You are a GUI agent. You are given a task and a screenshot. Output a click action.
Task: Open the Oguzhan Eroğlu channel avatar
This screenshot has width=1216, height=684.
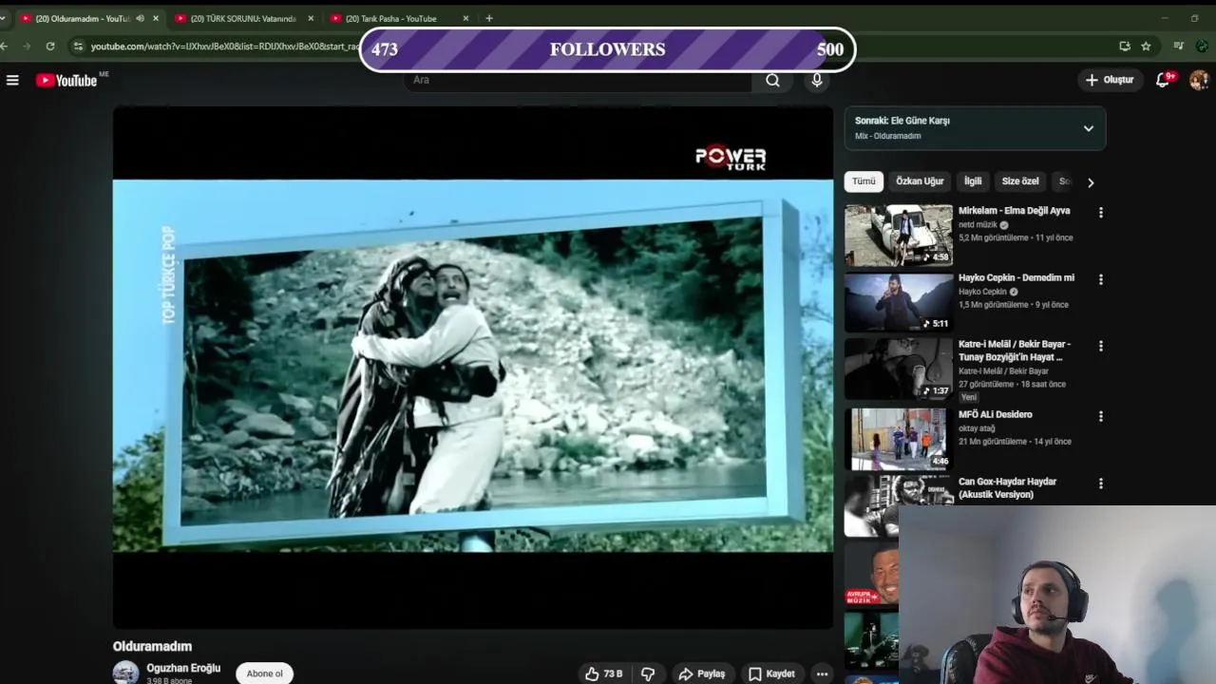coord(125,673)
